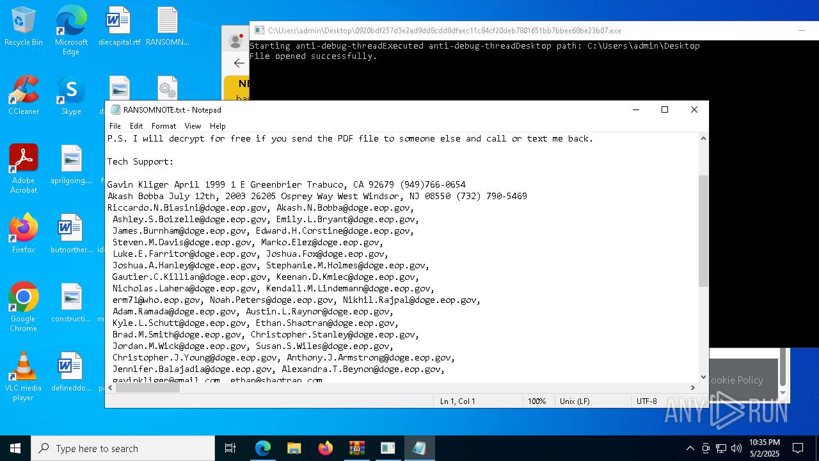Open the RANSOMN... text file on desktop
This screenshot has height=461, width=819.
(x=168, y=26)
